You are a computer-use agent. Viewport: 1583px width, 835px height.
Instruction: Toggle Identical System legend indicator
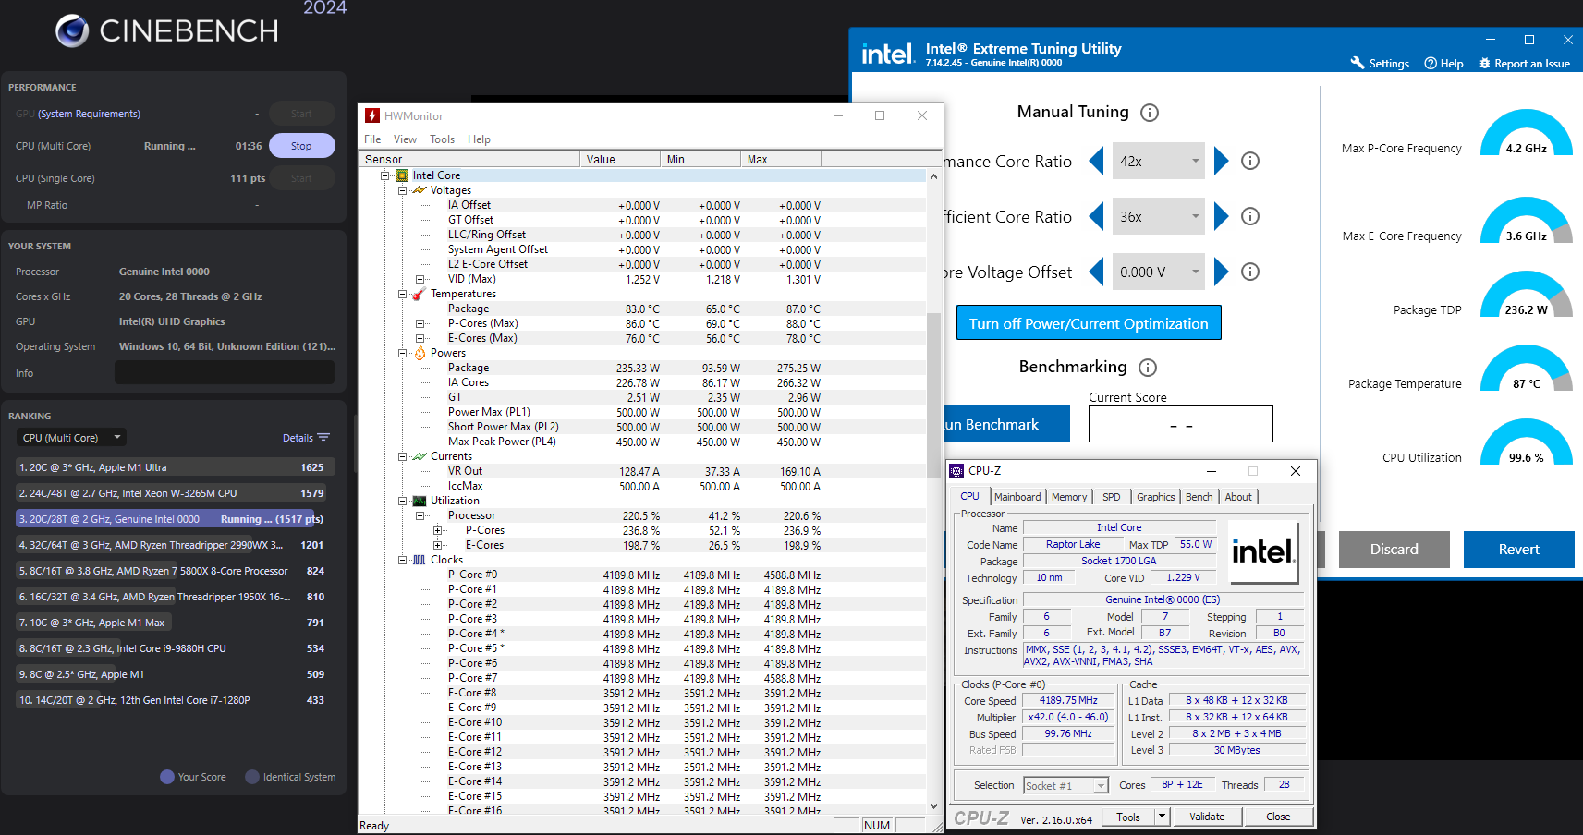252,777
